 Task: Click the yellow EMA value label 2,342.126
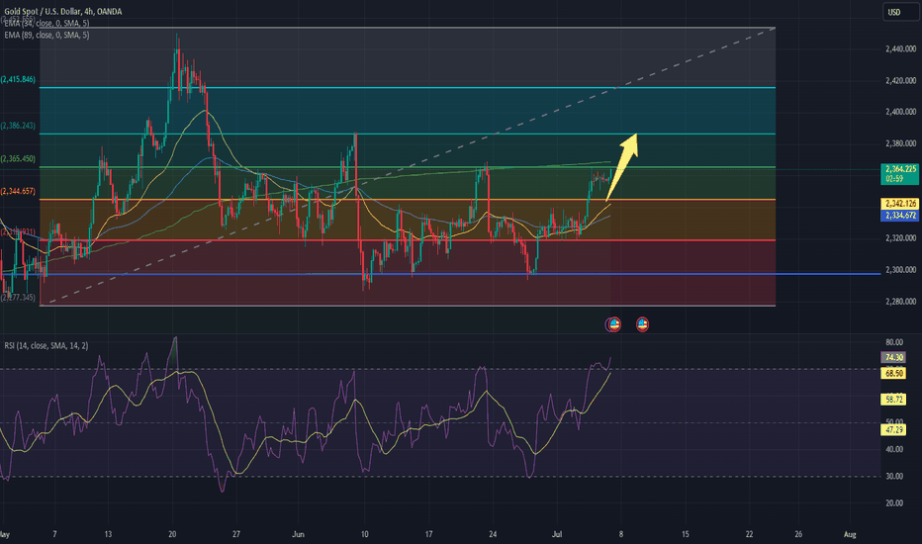point(899,204)
